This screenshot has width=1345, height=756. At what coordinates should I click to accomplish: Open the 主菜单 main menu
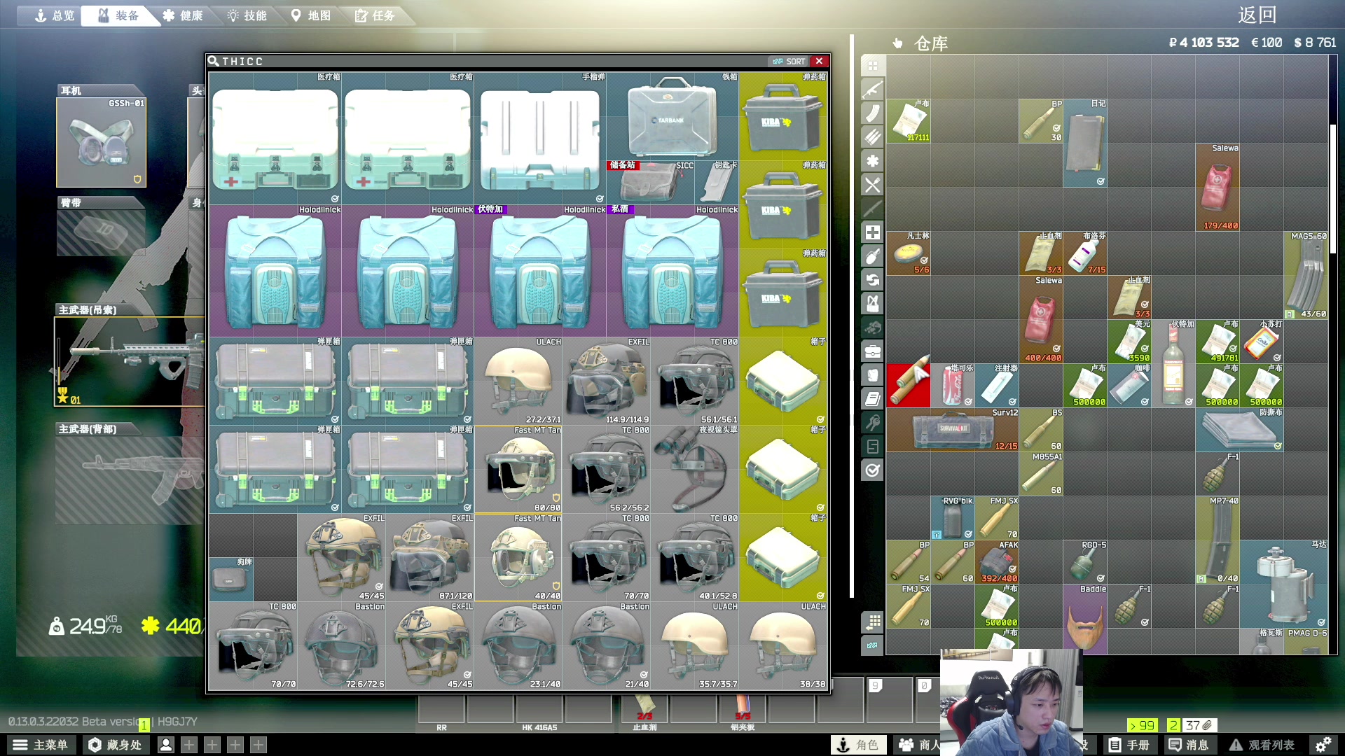pos(42,745)
